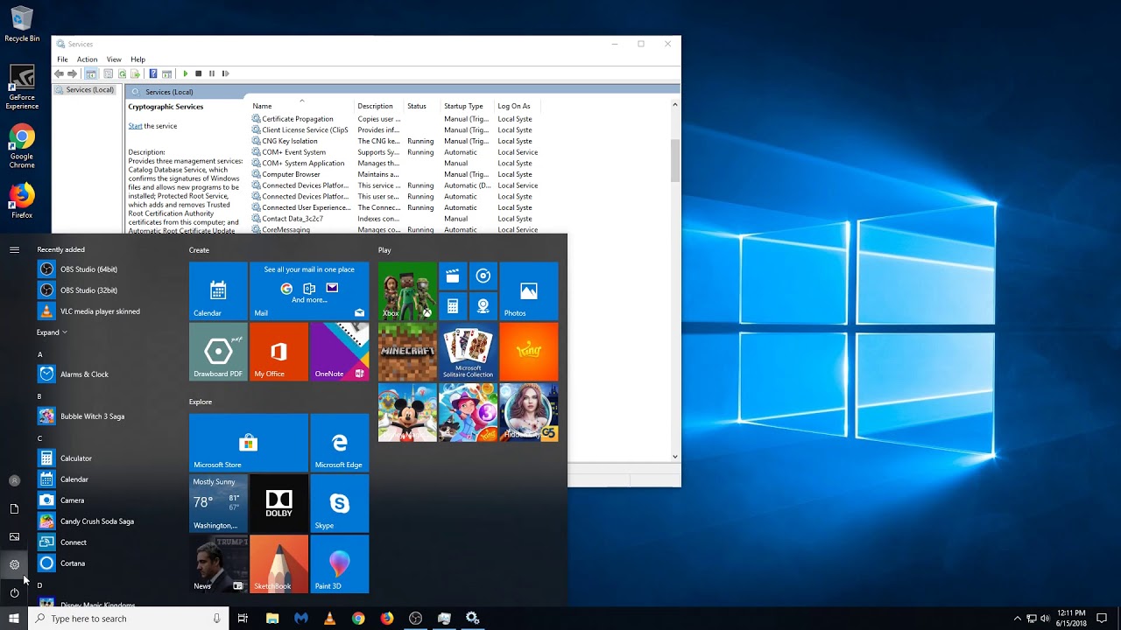1121x630 pixels.
Task: Click the Refresh toolbar icon in Services
Action: tap(123, 73)
